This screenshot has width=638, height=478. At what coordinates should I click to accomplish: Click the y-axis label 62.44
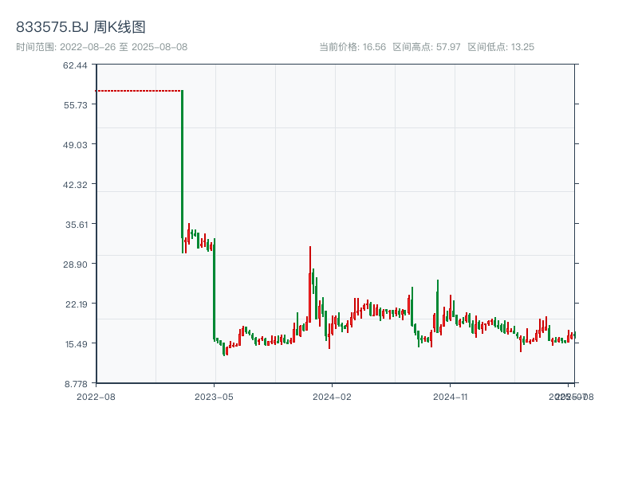tap(75, 65)
